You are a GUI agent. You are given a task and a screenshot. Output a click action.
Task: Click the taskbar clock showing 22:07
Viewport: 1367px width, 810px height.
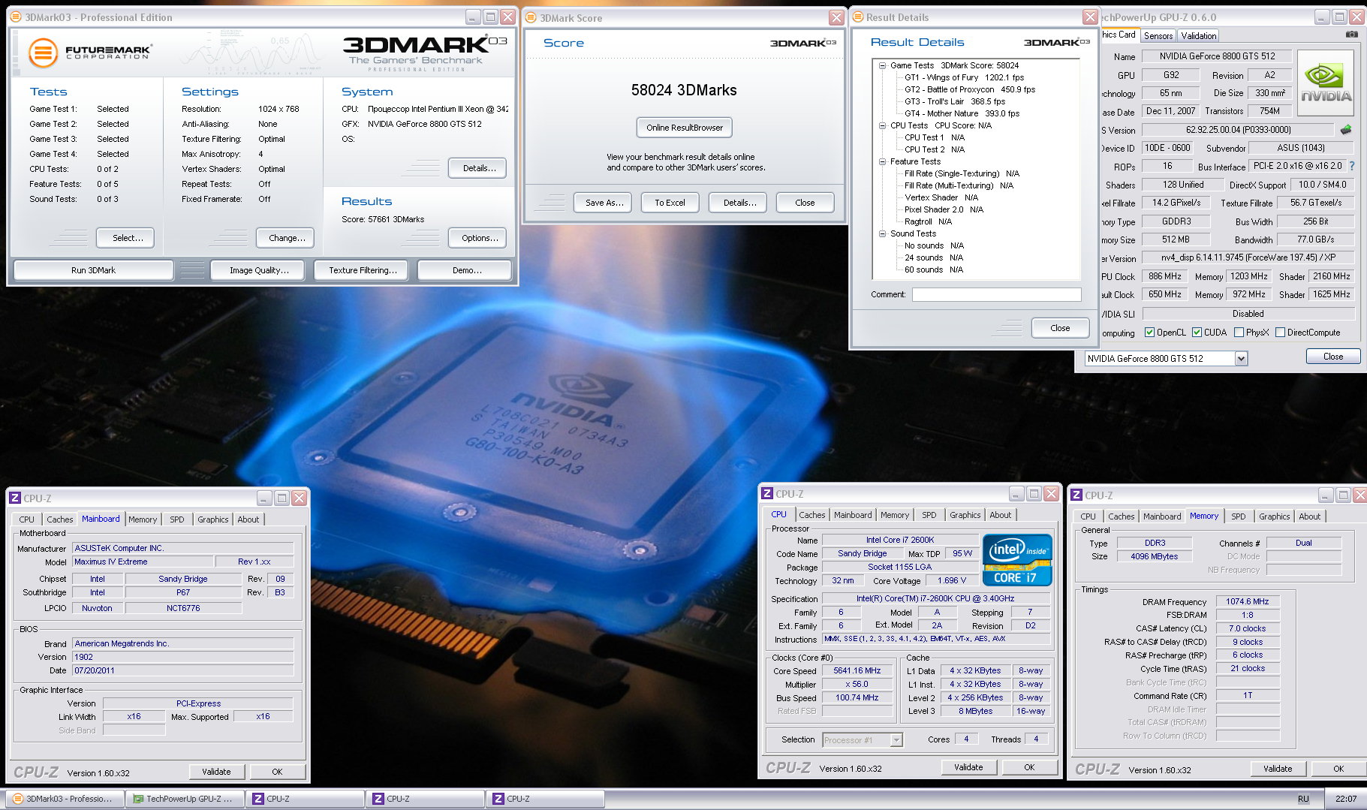(1346, 799)
